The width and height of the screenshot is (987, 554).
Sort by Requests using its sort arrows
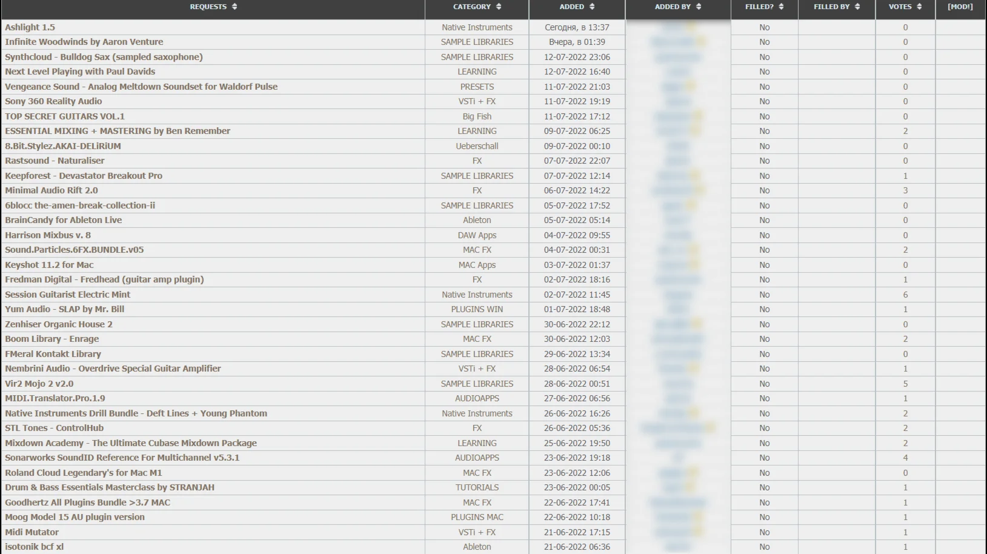point(234,7)
